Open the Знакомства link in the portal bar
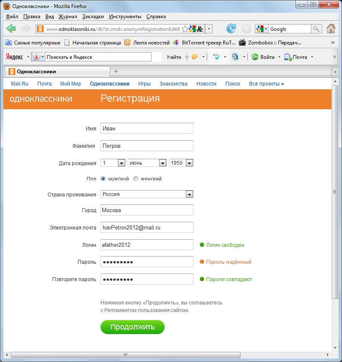This screenshot has width=342, height=362. (x=173, y=84)
